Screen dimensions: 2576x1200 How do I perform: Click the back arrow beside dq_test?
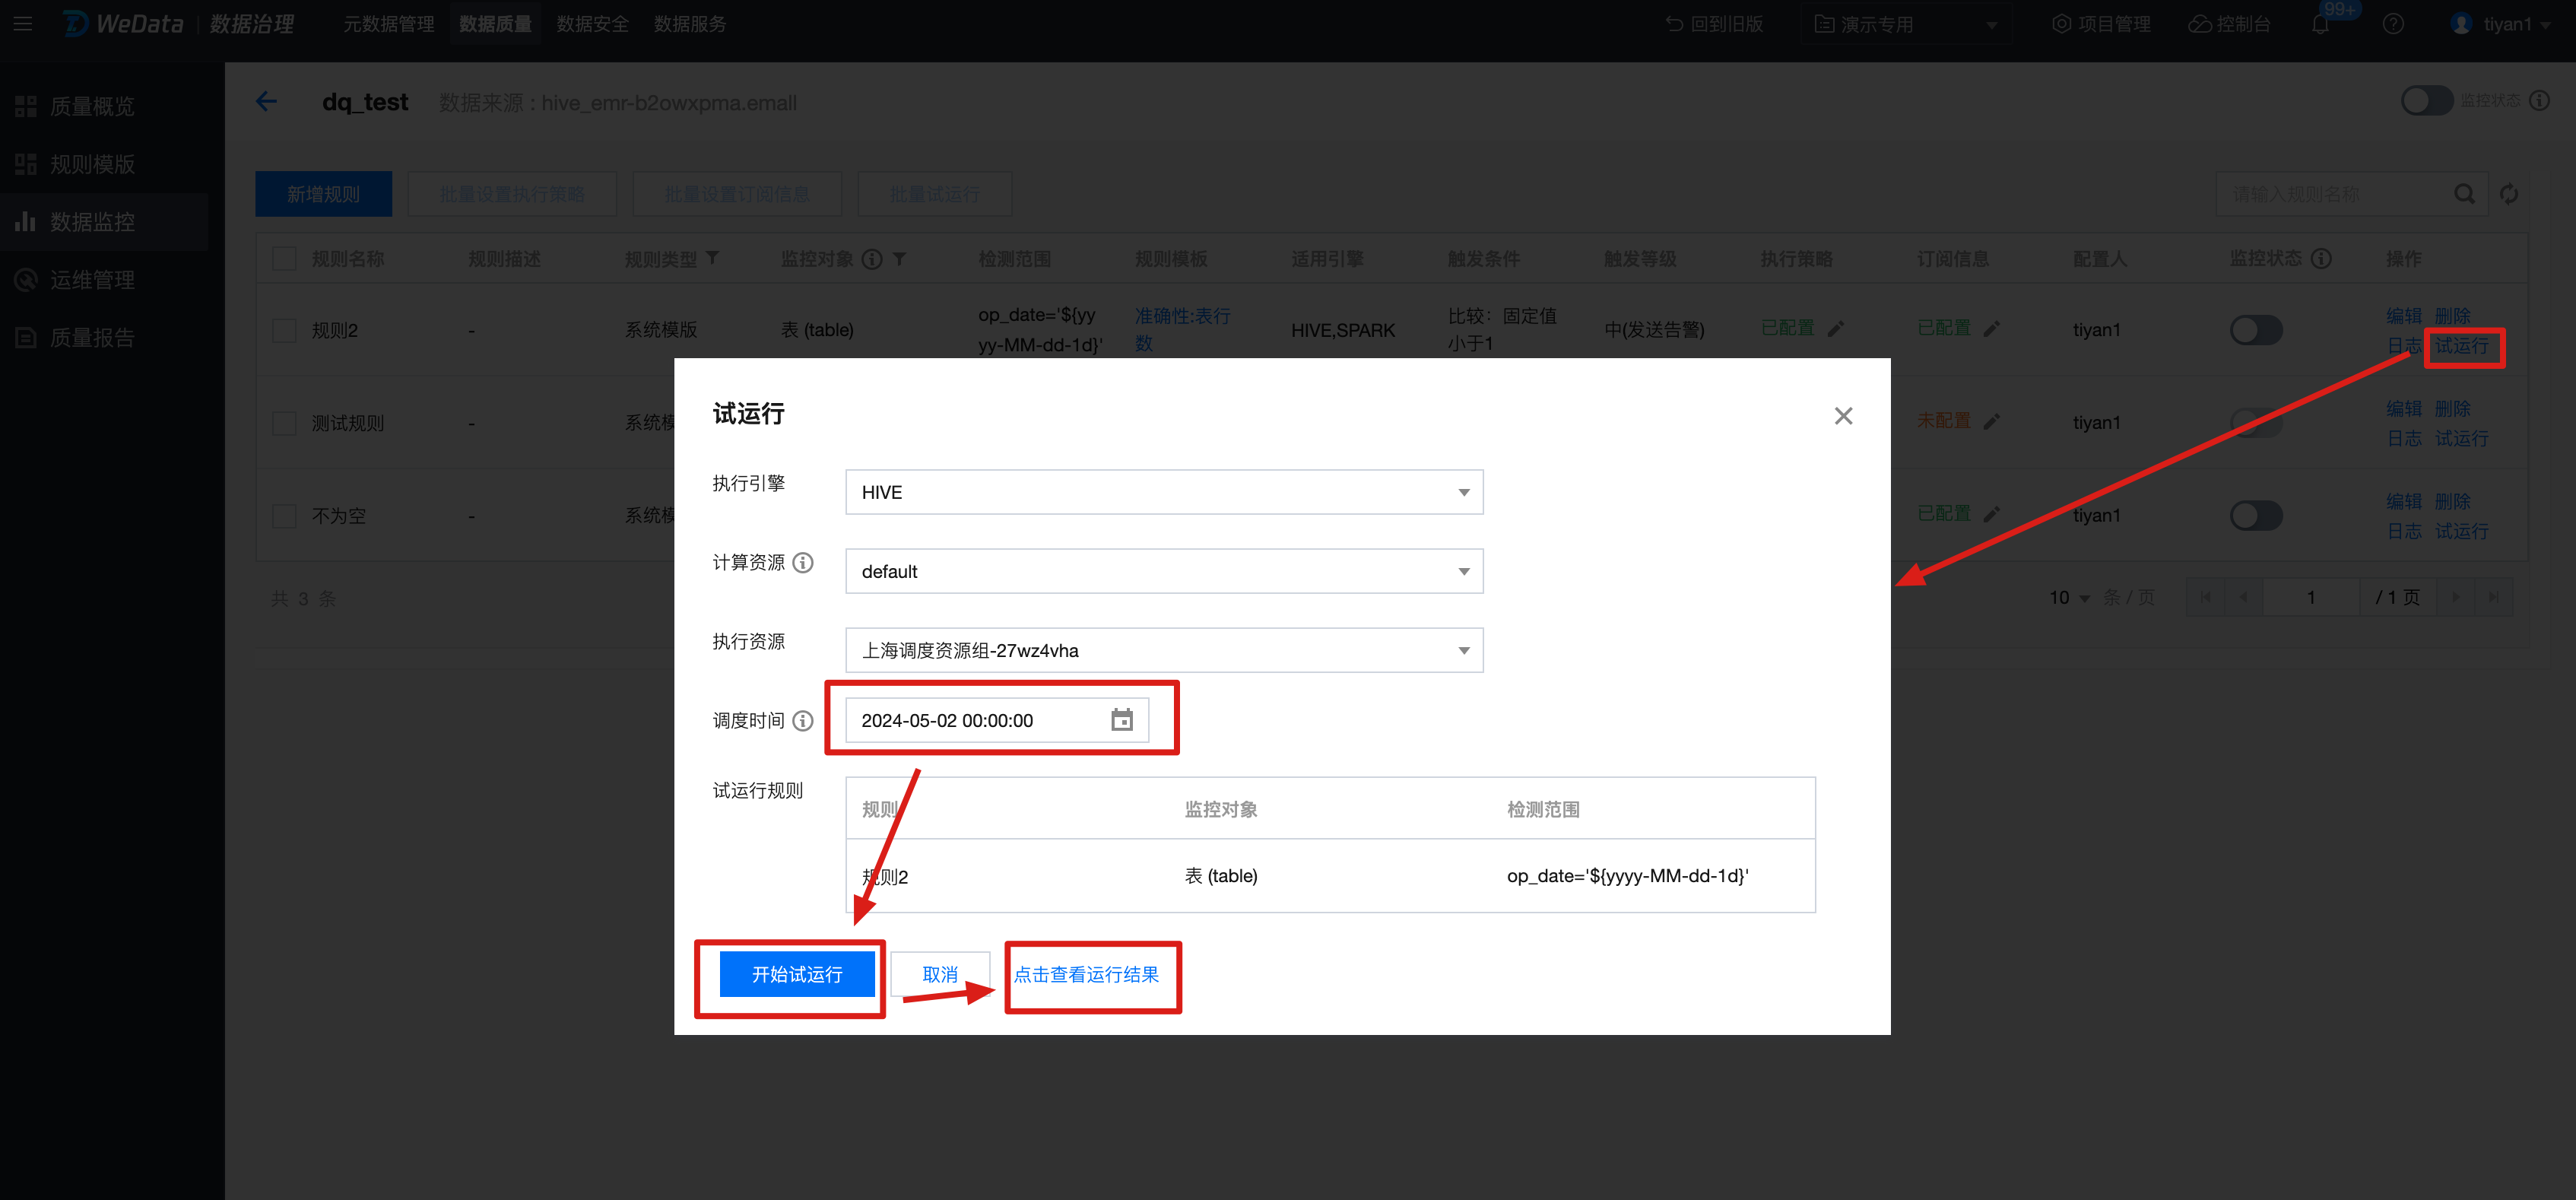266,102
